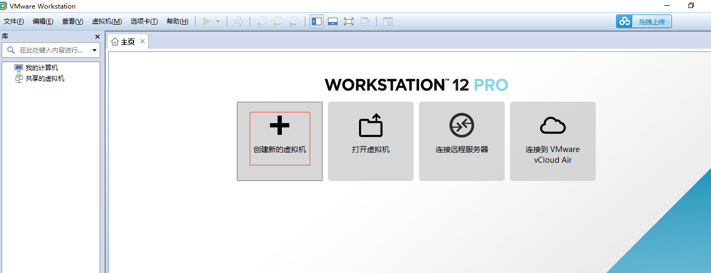Click the console view toolbar icon

tap(387, 21)
